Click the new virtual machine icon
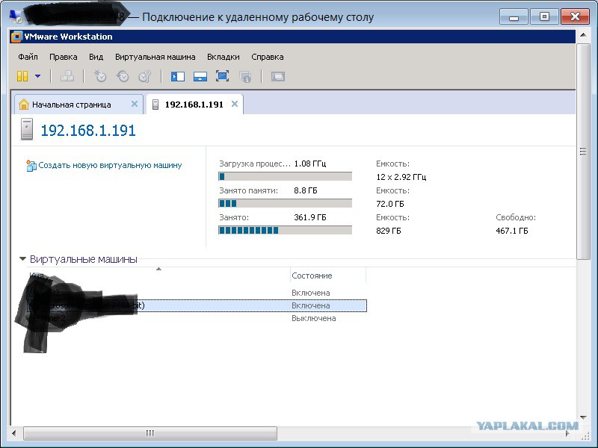Image resolution: width=598 pixels, height=448 pixels. pyautogui.click(x=31, y=166)
